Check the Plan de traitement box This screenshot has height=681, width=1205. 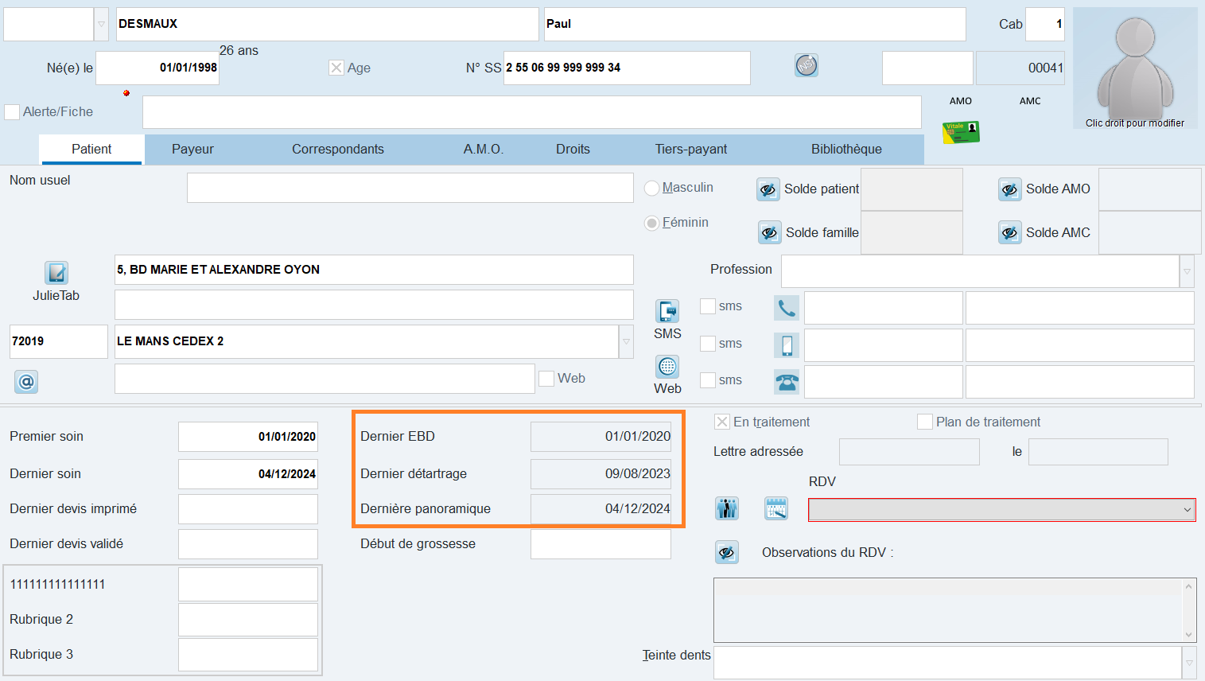pyautogui.click(x=925, y=422)
